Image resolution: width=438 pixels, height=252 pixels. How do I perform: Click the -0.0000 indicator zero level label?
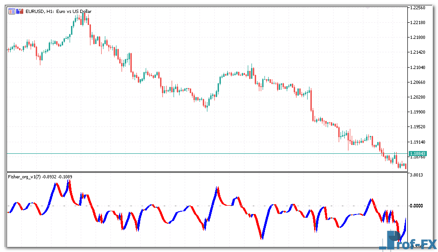[x=417, y=205]
